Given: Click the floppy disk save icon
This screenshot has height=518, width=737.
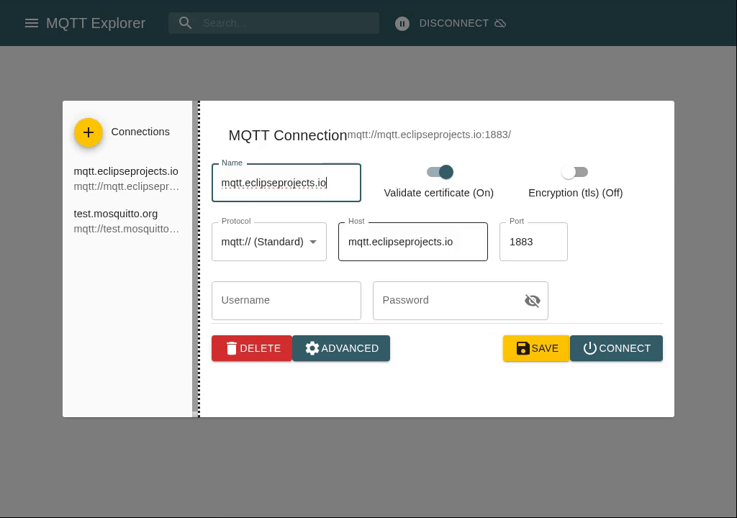Looking at the screenshot, I should [x=523, y=348].
